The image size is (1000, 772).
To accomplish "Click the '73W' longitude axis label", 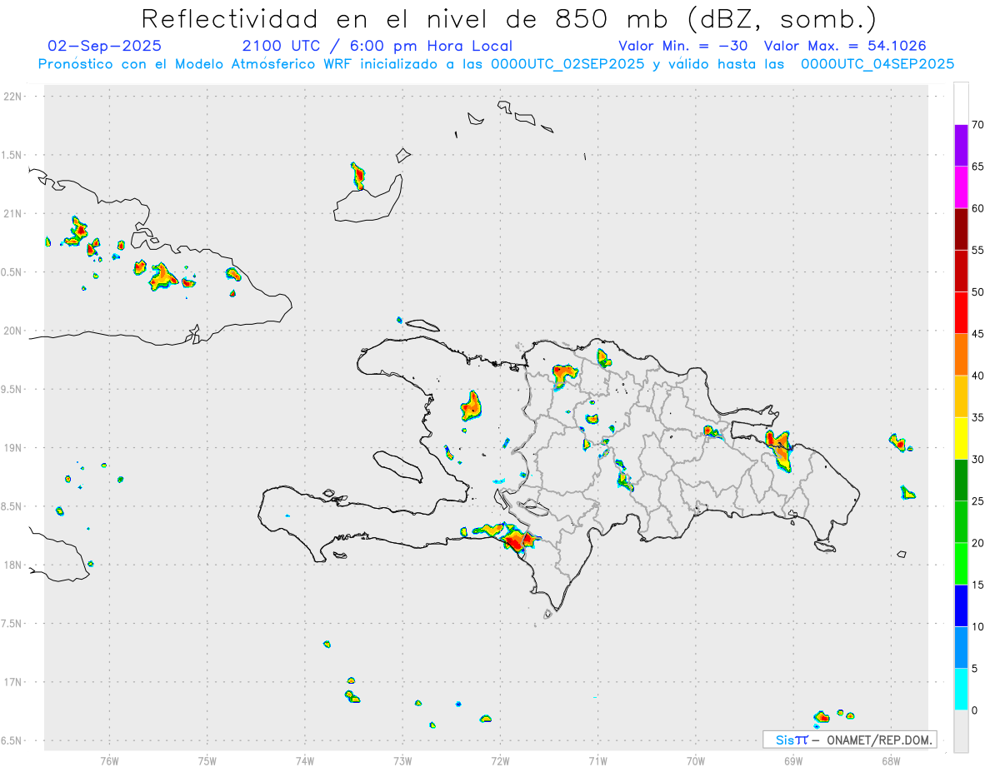I will [x=402, y=760].
